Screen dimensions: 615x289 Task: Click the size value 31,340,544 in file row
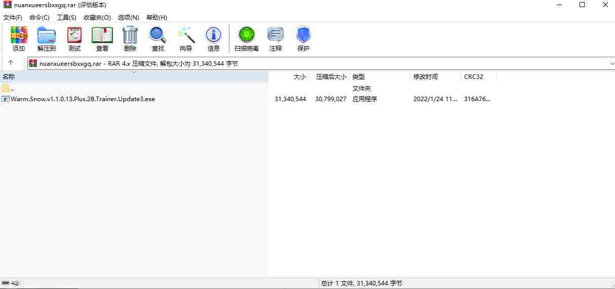290,99
